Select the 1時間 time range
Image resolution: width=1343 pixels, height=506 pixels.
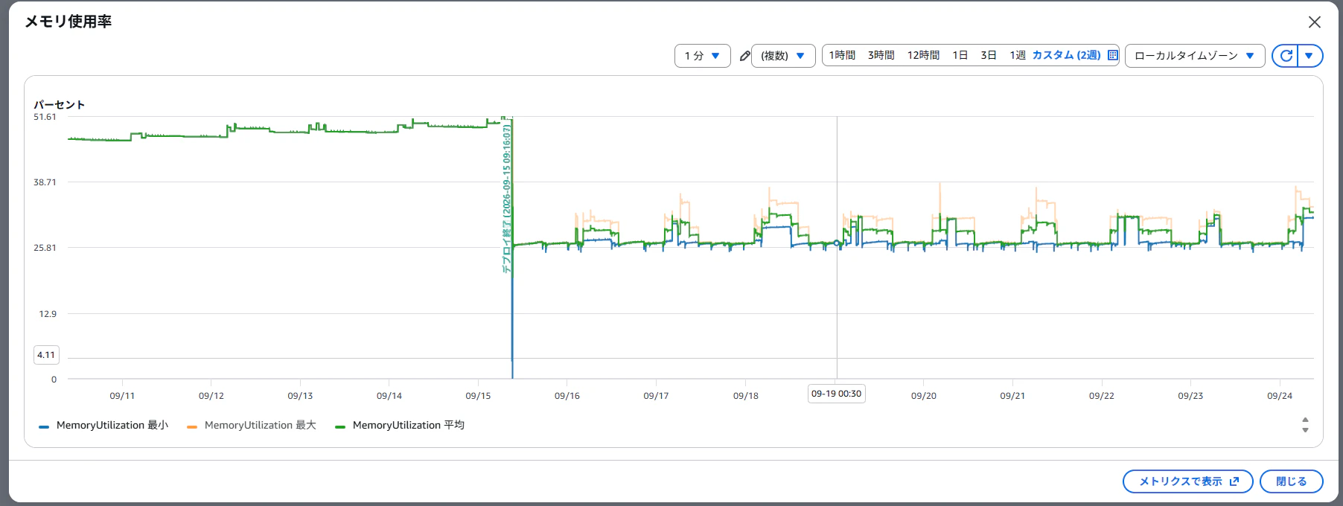coord(842,55)
